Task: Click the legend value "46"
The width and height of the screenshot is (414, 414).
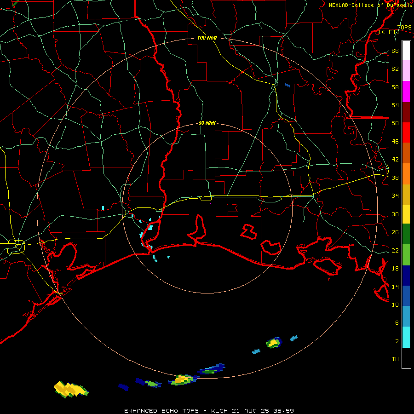Action: point(395,141)
